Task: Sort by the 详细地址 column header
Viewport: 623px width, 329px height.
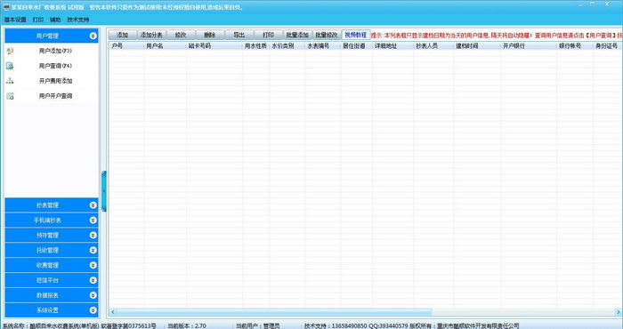Action: [x=392, y=46]
